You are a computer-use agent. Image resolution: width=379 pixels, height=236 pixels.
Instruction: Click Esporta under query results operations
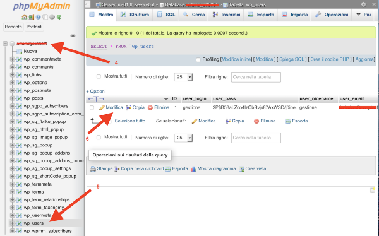(177, 169)
